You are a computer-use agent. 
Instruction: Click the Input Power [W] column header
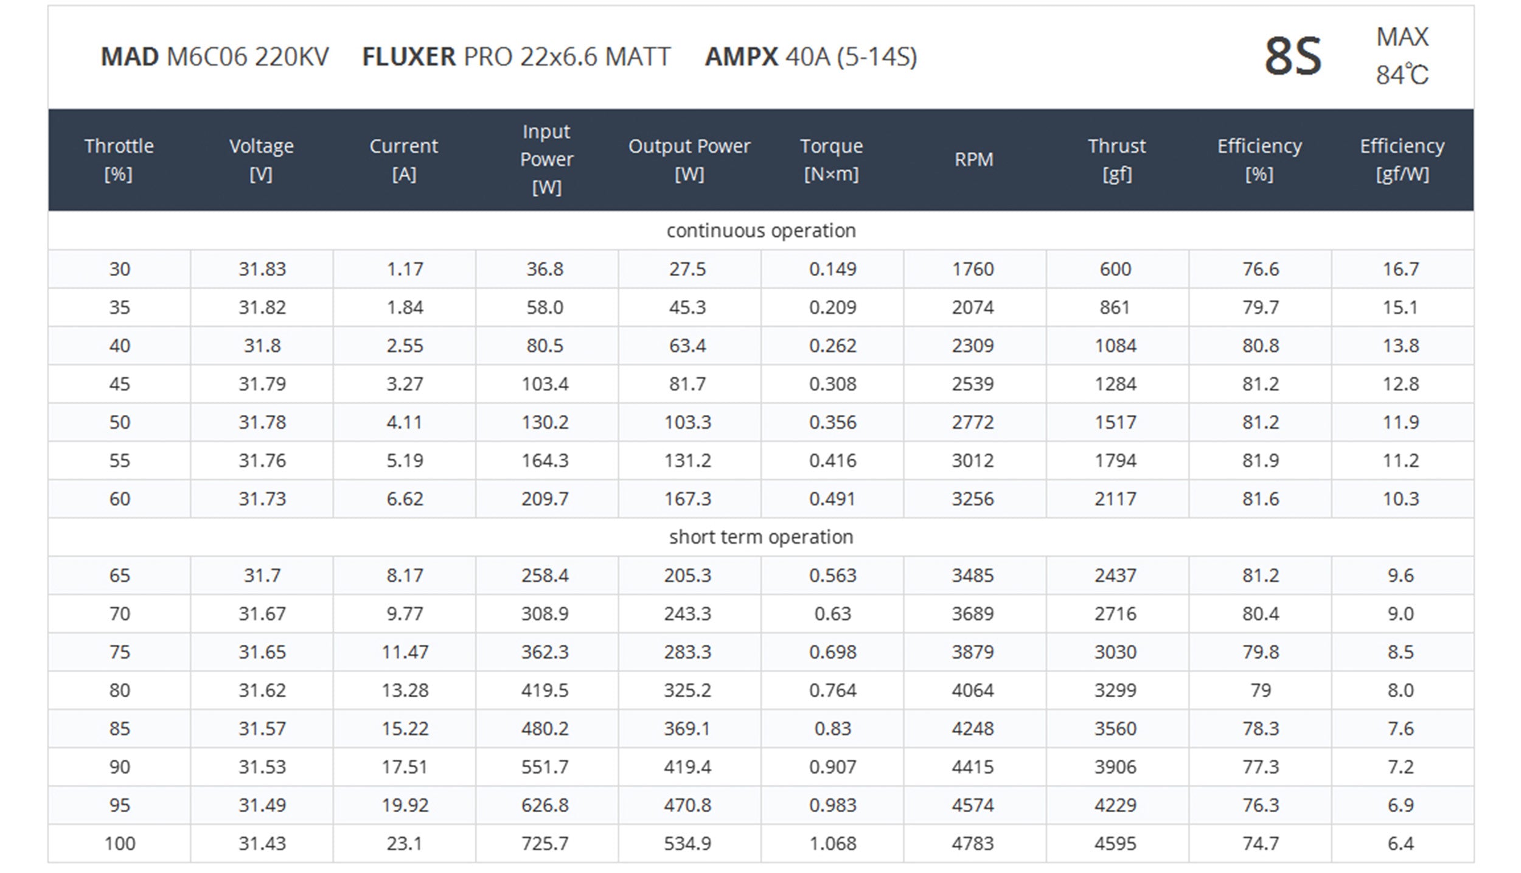[x=546, y=159]
